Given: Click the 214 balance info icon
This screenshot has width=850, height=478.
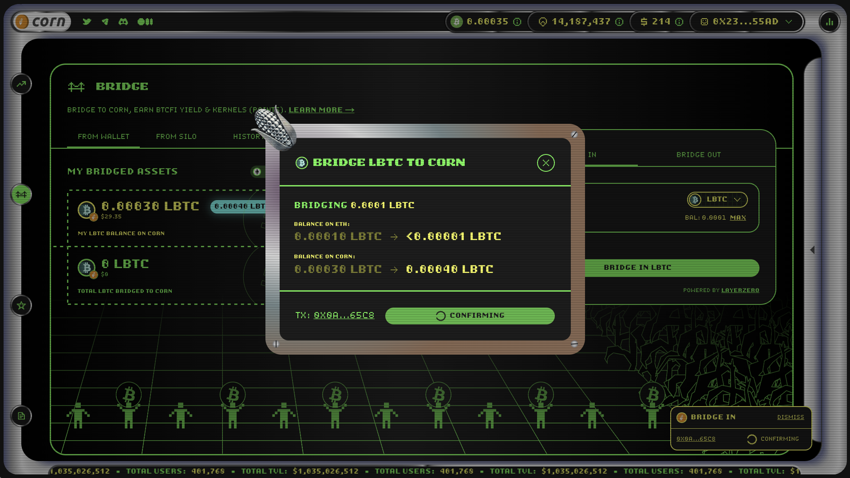Looking at the screenshot, I should coord(679,22).
